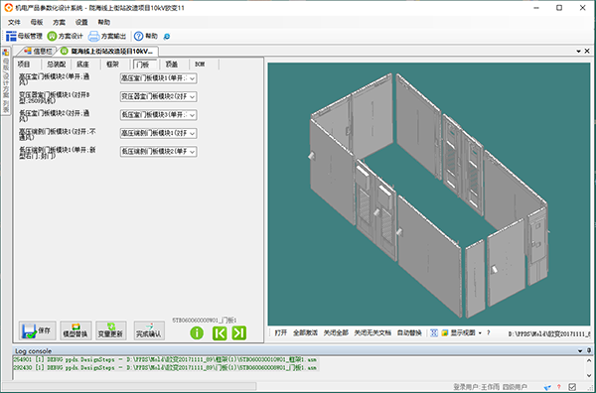The width and height of the screenshot is (596, 393).
Task: Switch to the BOM step tab
Action: (x=200, y=65)
